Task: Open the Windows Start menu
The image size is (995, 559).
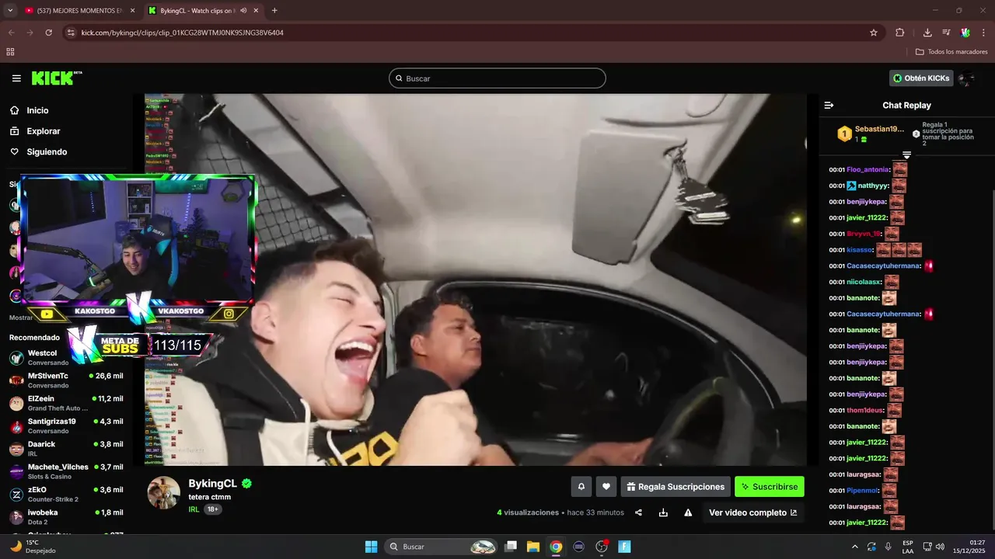Action: pos(371,547)
